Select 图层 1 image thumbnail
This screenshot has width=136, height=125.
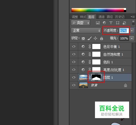tap(83, 77)
